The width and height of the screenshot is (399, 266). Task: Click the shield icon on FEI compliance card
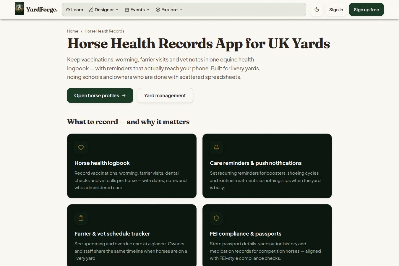(x=216, y=218)
